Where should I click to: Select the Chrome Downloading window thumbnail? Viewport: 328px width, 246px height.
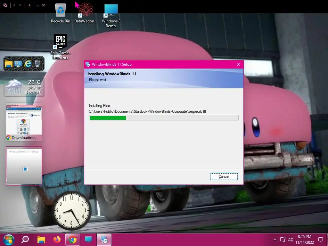click(x=24, y=122)
